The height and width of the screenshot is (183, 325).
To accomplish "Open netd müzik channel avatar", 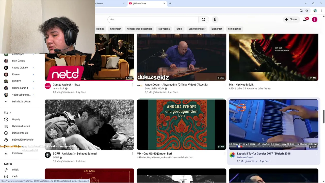I will pyautogui.click(x=48, y=86).
